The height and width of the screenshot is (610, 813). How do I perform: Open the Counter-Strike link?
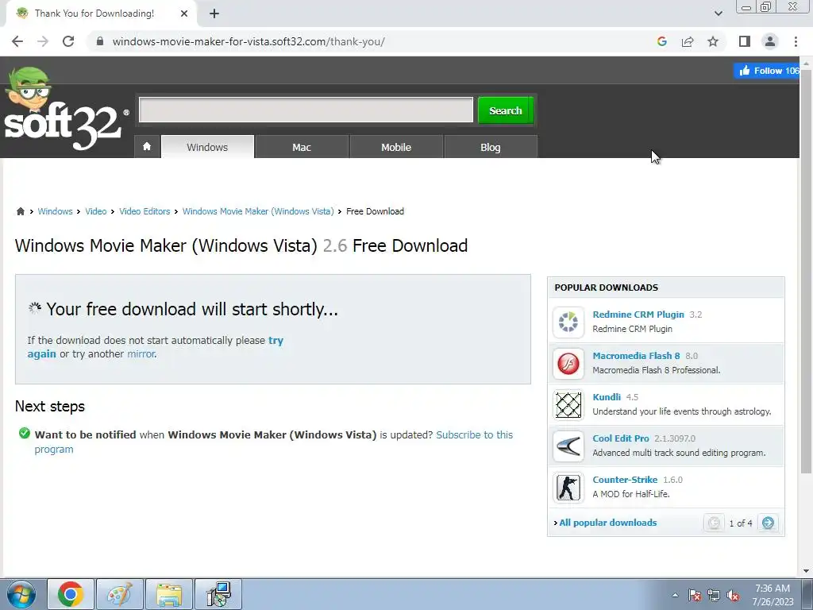pyautogui.click(x=625, y=480)
